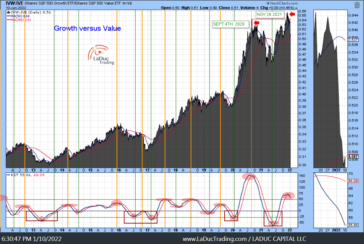364x244 pixels.
Task: Open the www.LaDucTrading.com footer link
Action: pos(215,239)
